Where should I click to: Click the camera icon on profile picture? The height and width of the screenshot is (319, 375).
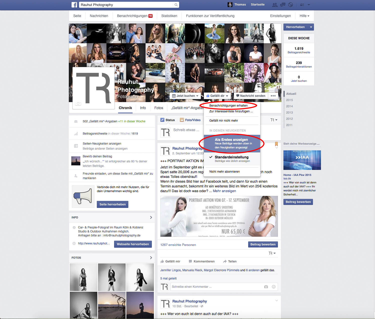(x=78, y=103)
